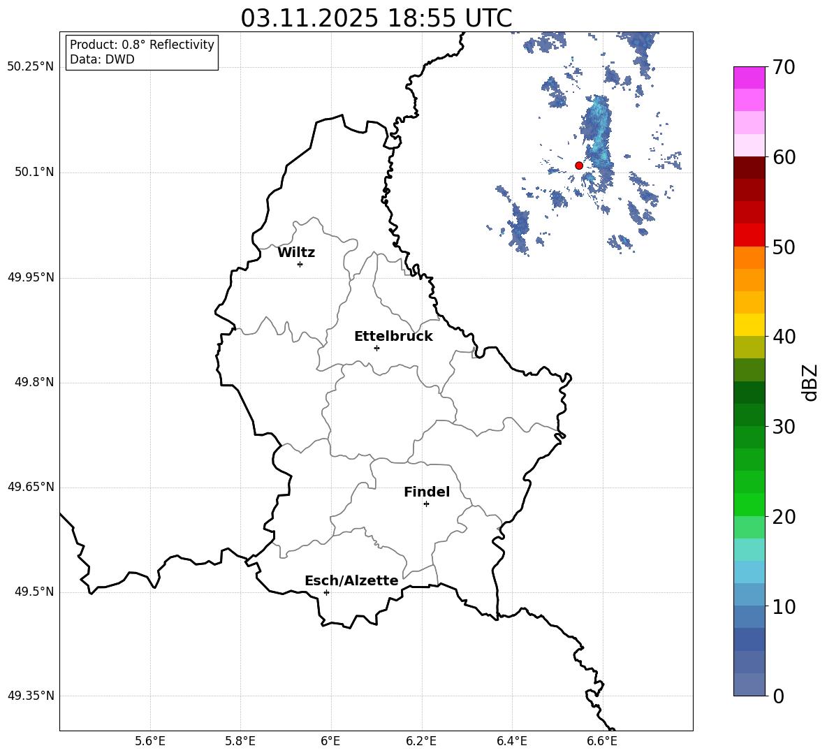Click the 50.1°N latitude label

pyautogui.click(x=34, y=173)
